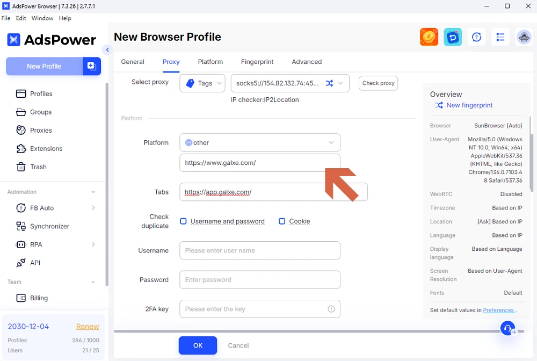This screenshot has height=361, width=537.
Task: Open the File menu
Action: [x=6, y=18]
